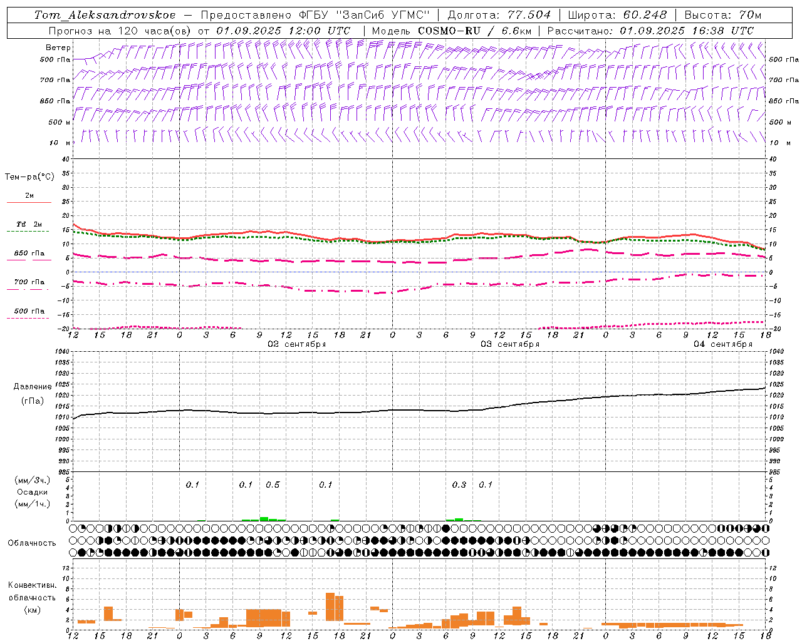The height and width of the screenshot is (641, 802).
Task: Click the date label 03 сентября
Action: (510, 344)
